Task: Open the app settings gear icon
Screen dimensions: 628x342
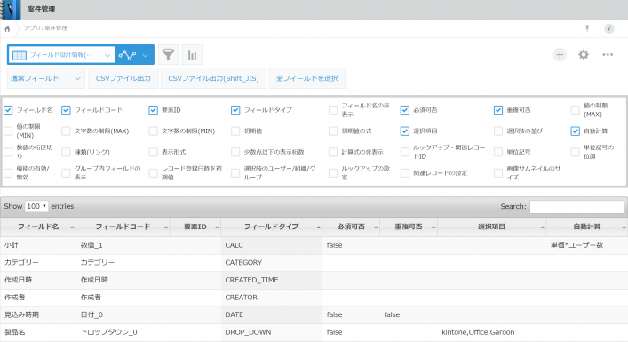Action: tap(584, 55)
